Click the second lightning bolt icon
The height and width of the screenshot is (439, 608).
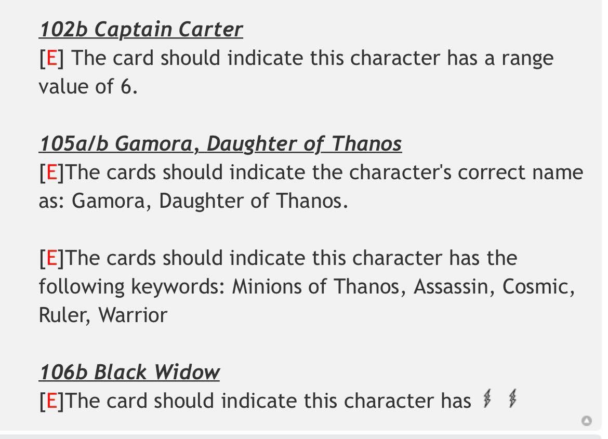[512, 398]
